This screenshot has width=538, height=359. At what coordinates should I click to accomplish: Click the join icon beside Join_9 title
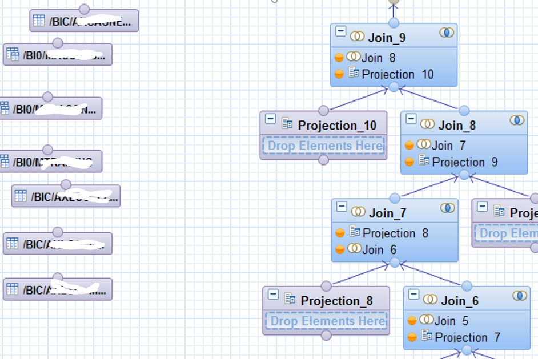(x=357, y=37)
